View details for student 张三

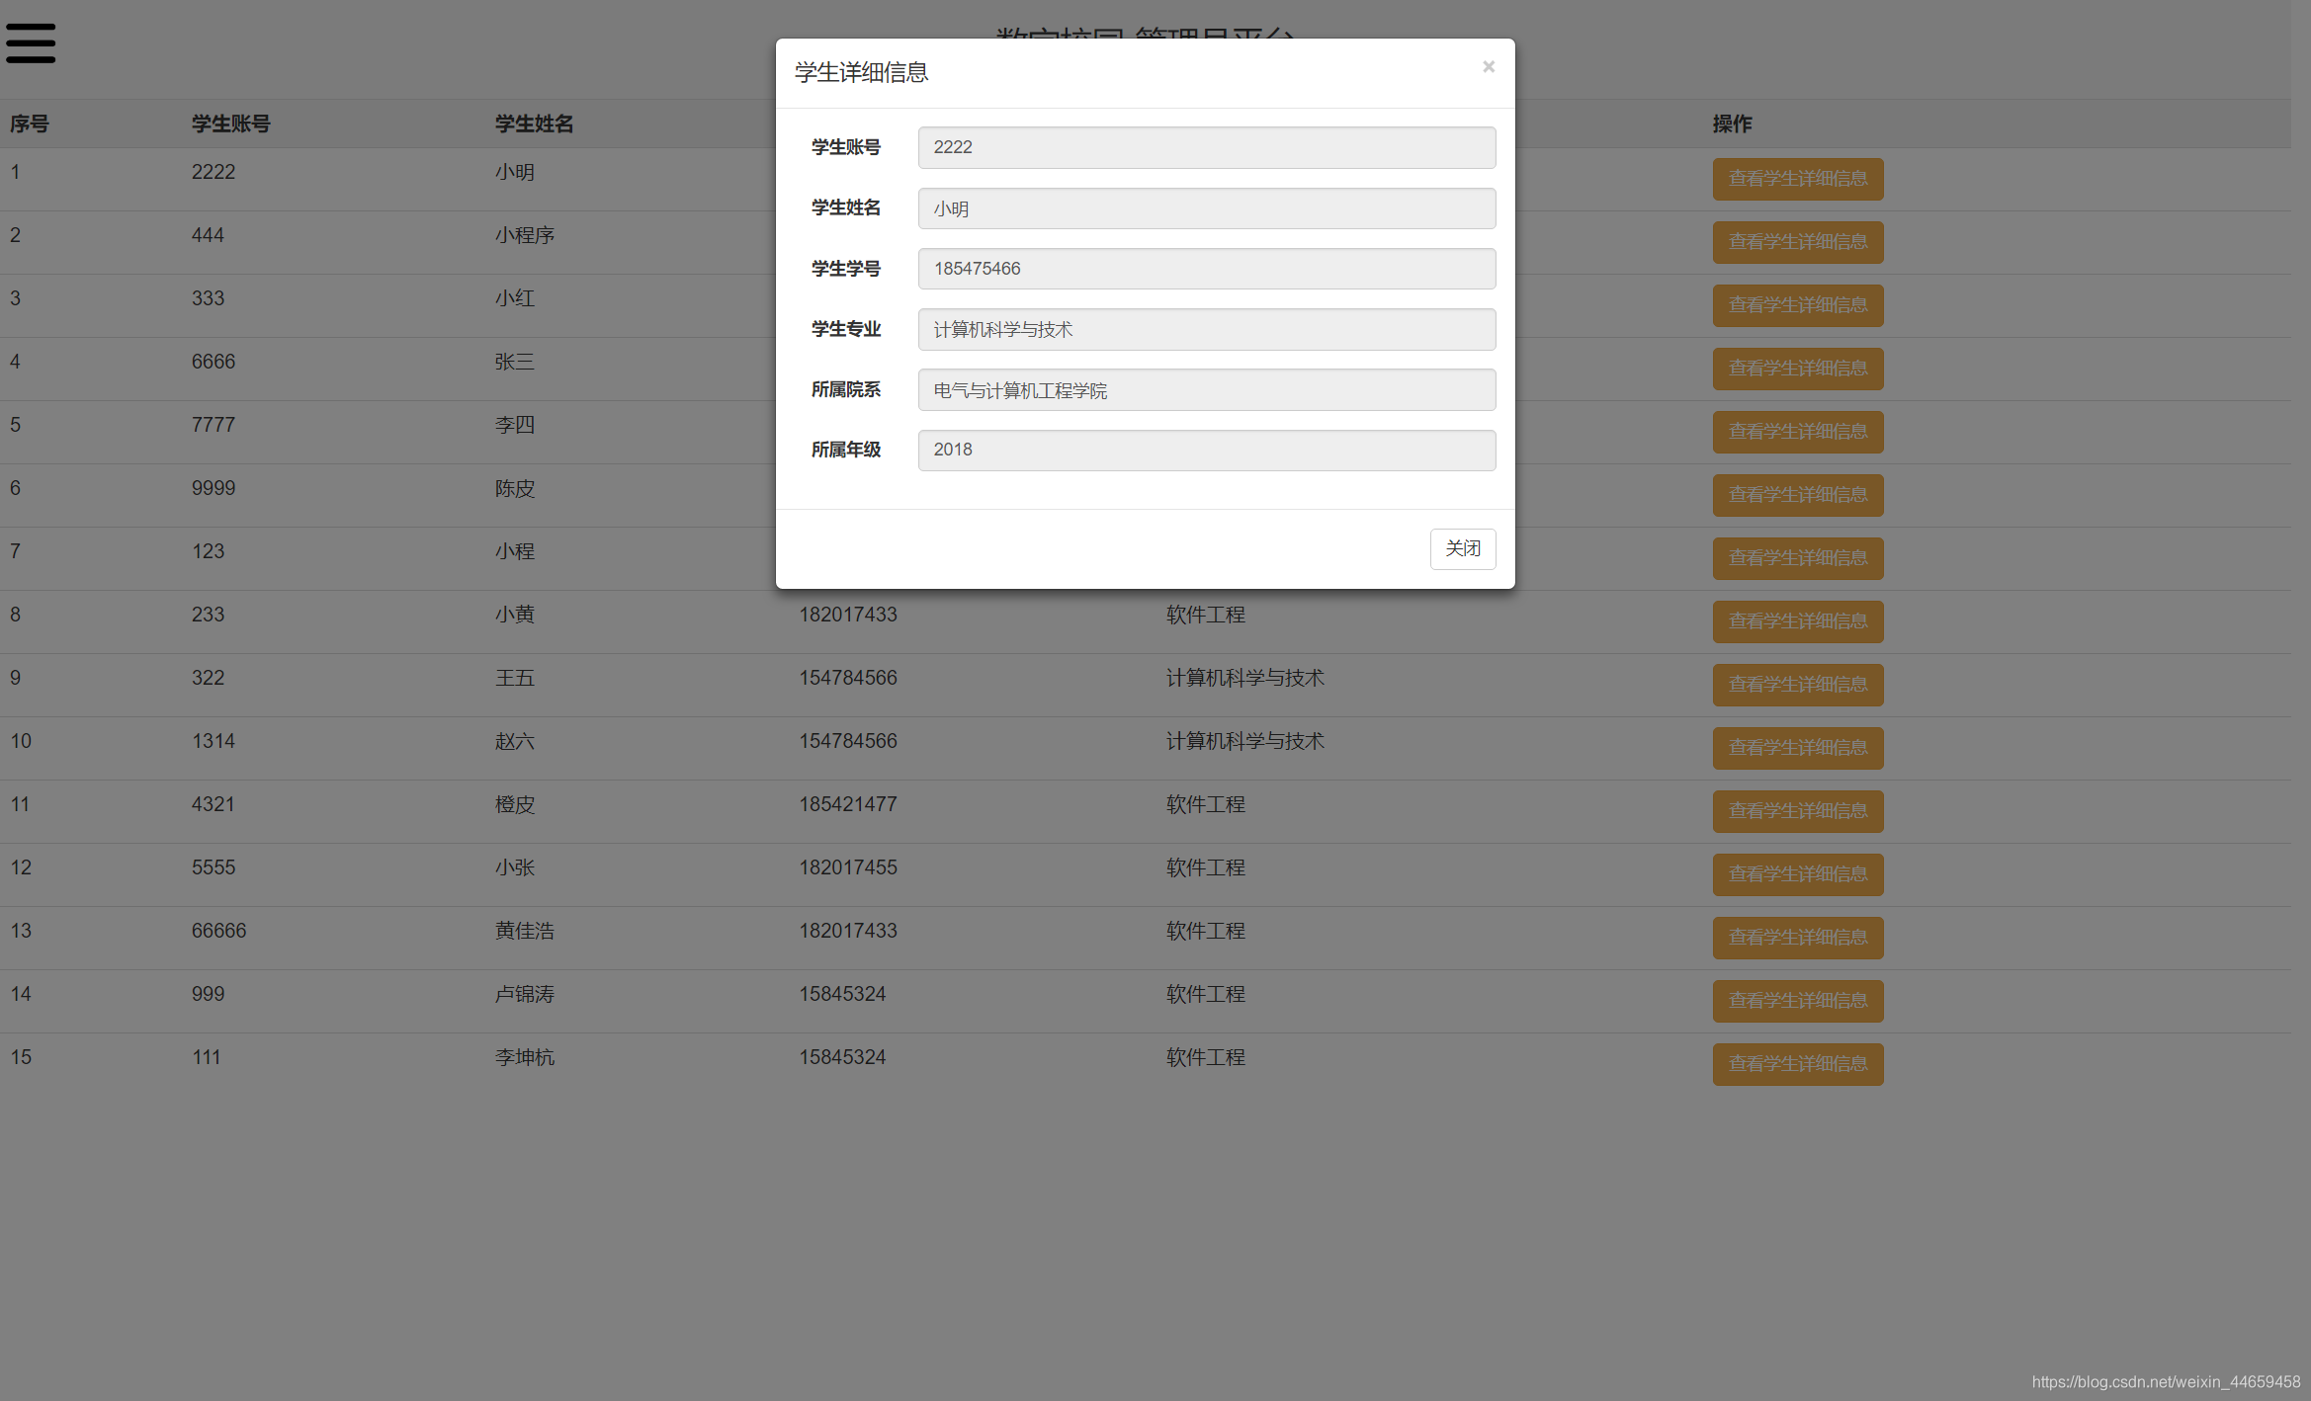[1798, 369]
